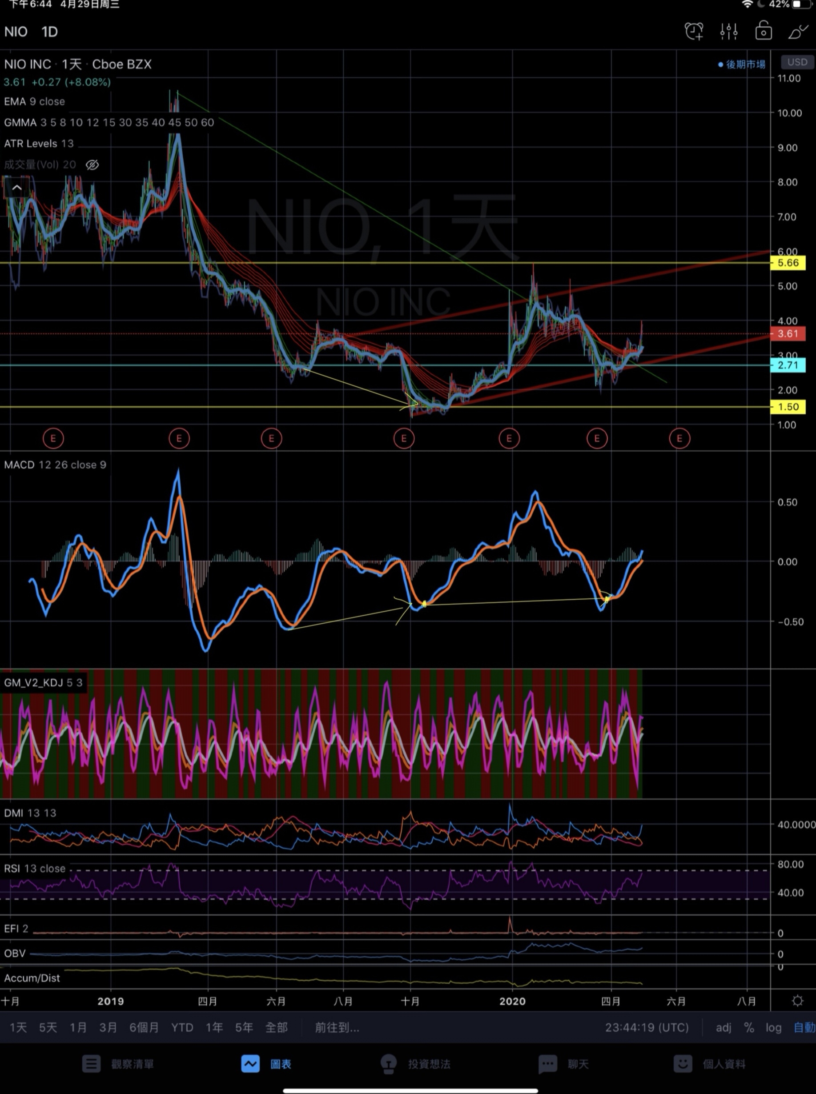Tap the earnings E marker nearest the 2020 label
The image size is (816, 1094).
[x=509, y=438]
